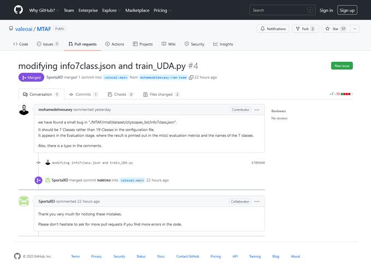Switch to the Actions tab
The height and width of the screenshot is (273, 371).
coord(115,44)
